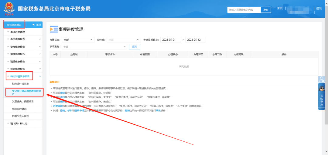Image resolution: width=328 pixels, height=155 pixels.
Task: Open the 办理状态 dropdown
Action: [x=78, y=40]
